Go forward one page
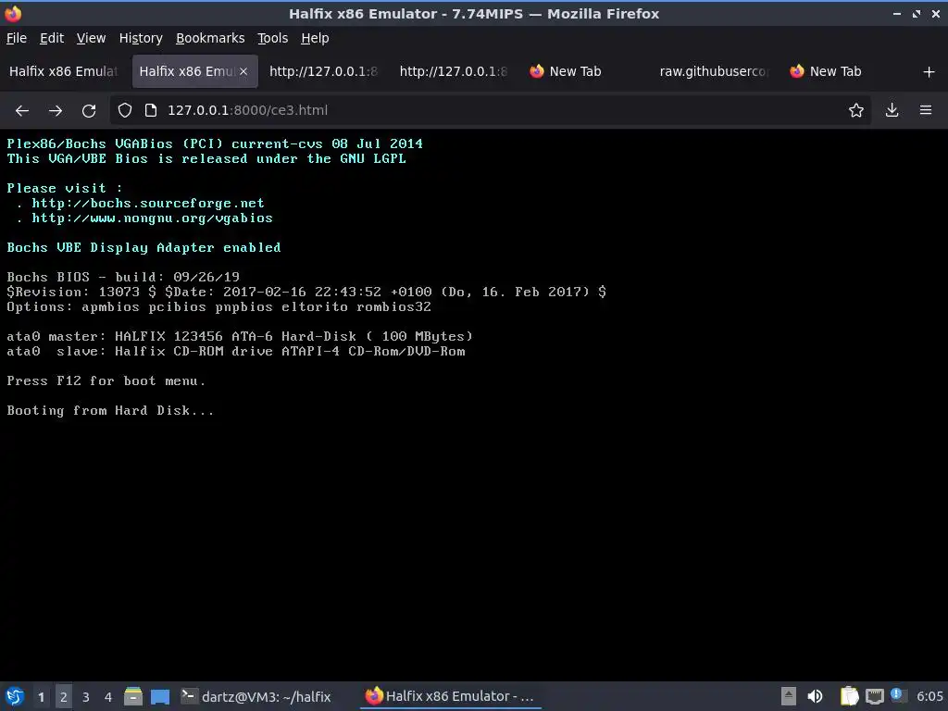The height and width of the screenshot is (711, 948). pyautogui.click(x=55, y=111)
